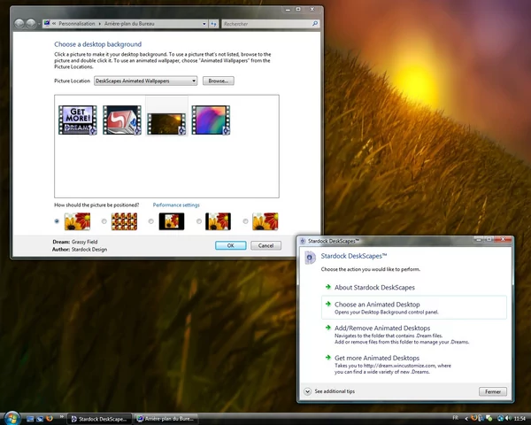The height and width of the screenshot is (425, 531).
Task: Click Arrière-plan du Bureau breadcrumb
Action: click(129, 24)
